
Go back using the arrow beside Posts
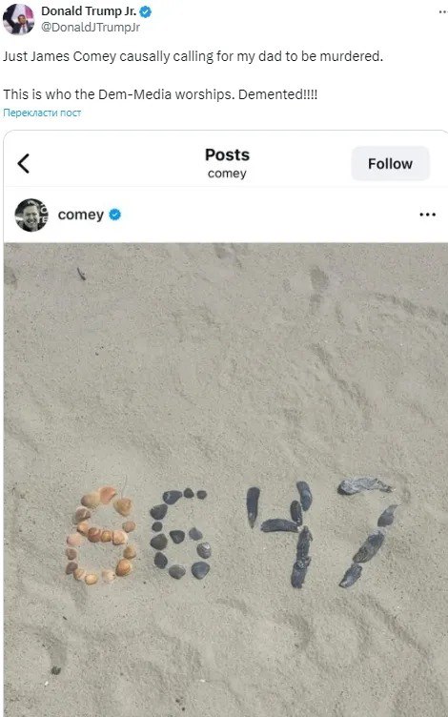pos(24,163)
